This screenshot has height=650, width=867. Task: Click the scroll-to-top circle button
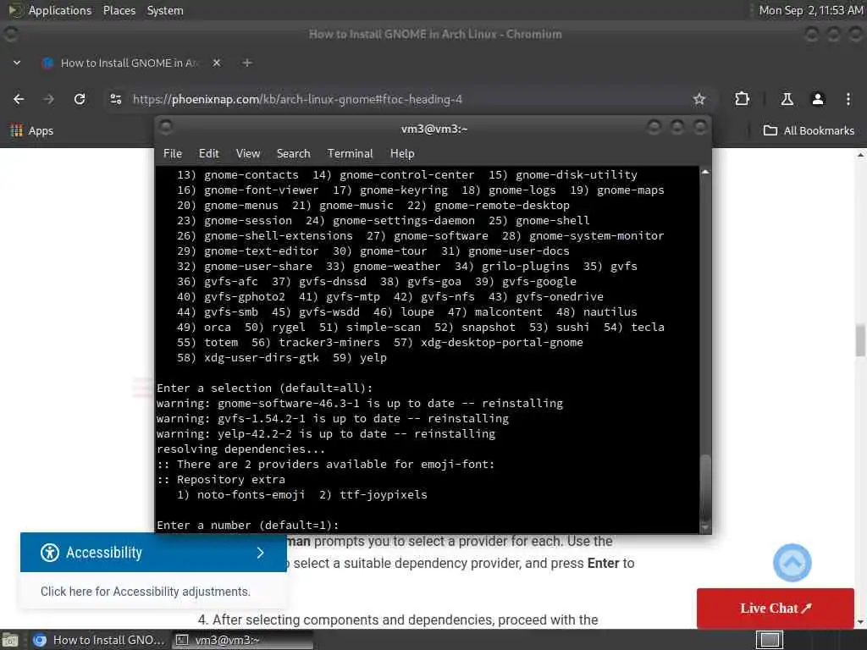792,563
